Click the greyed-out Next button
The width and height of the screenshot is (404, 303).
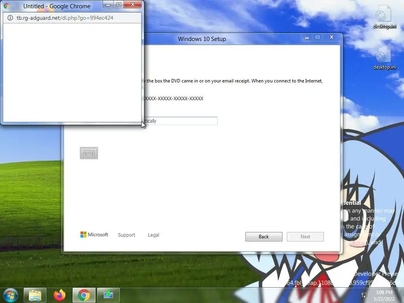point(305,237)
